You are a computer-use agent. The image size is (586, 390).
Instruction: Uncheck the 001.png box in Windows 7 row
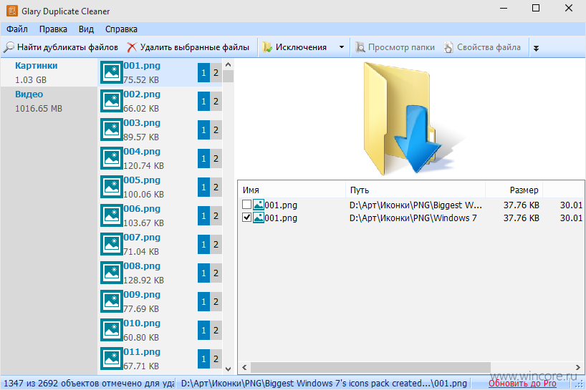pos(246,218)
